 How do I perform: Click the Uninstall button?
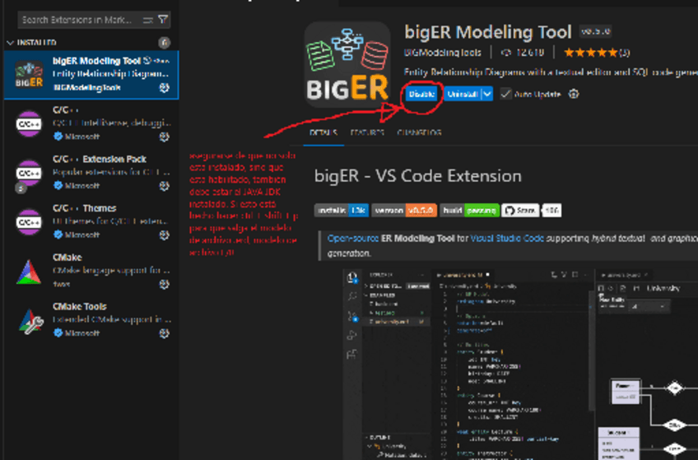[463, 95]
